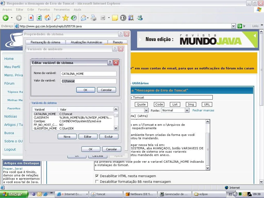Open the Arquivo menu
This screenshot has width=264, height=198.
[x=7, y=10]
